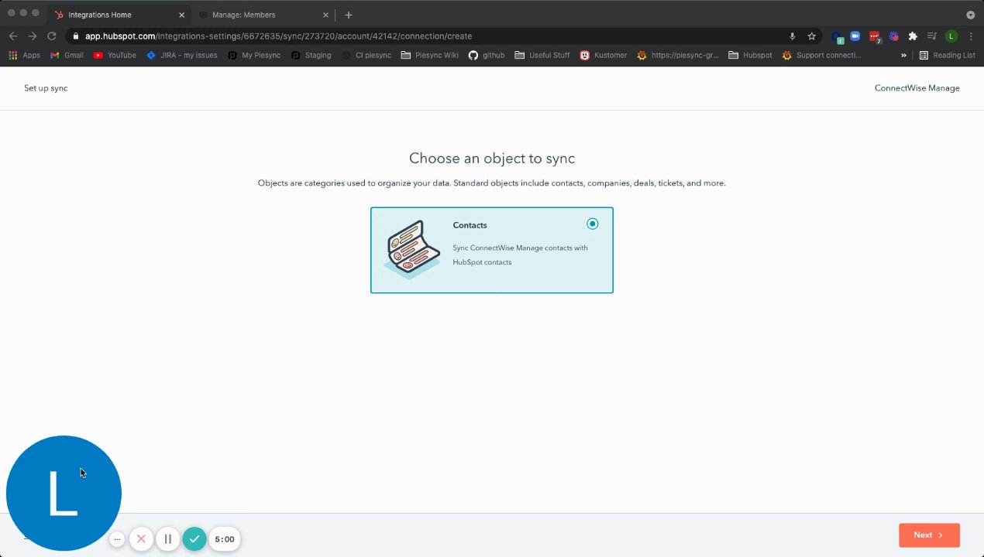
Task: Open the CI piesync bookmark
Action: point(366,56)
